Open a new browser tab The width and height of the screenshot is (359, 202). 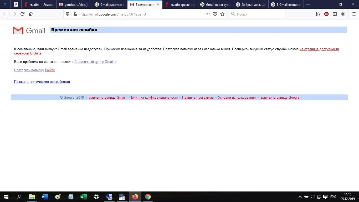pyautogui.click(x=308, y=4)
